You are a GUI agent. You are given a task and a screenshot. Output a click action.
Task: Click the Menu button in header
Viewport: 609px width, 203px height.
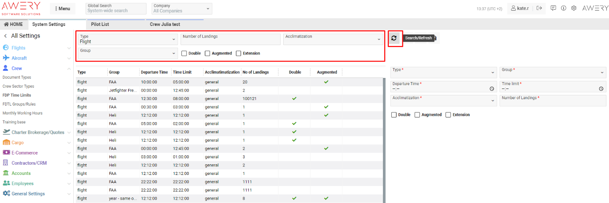coord(63,9)
